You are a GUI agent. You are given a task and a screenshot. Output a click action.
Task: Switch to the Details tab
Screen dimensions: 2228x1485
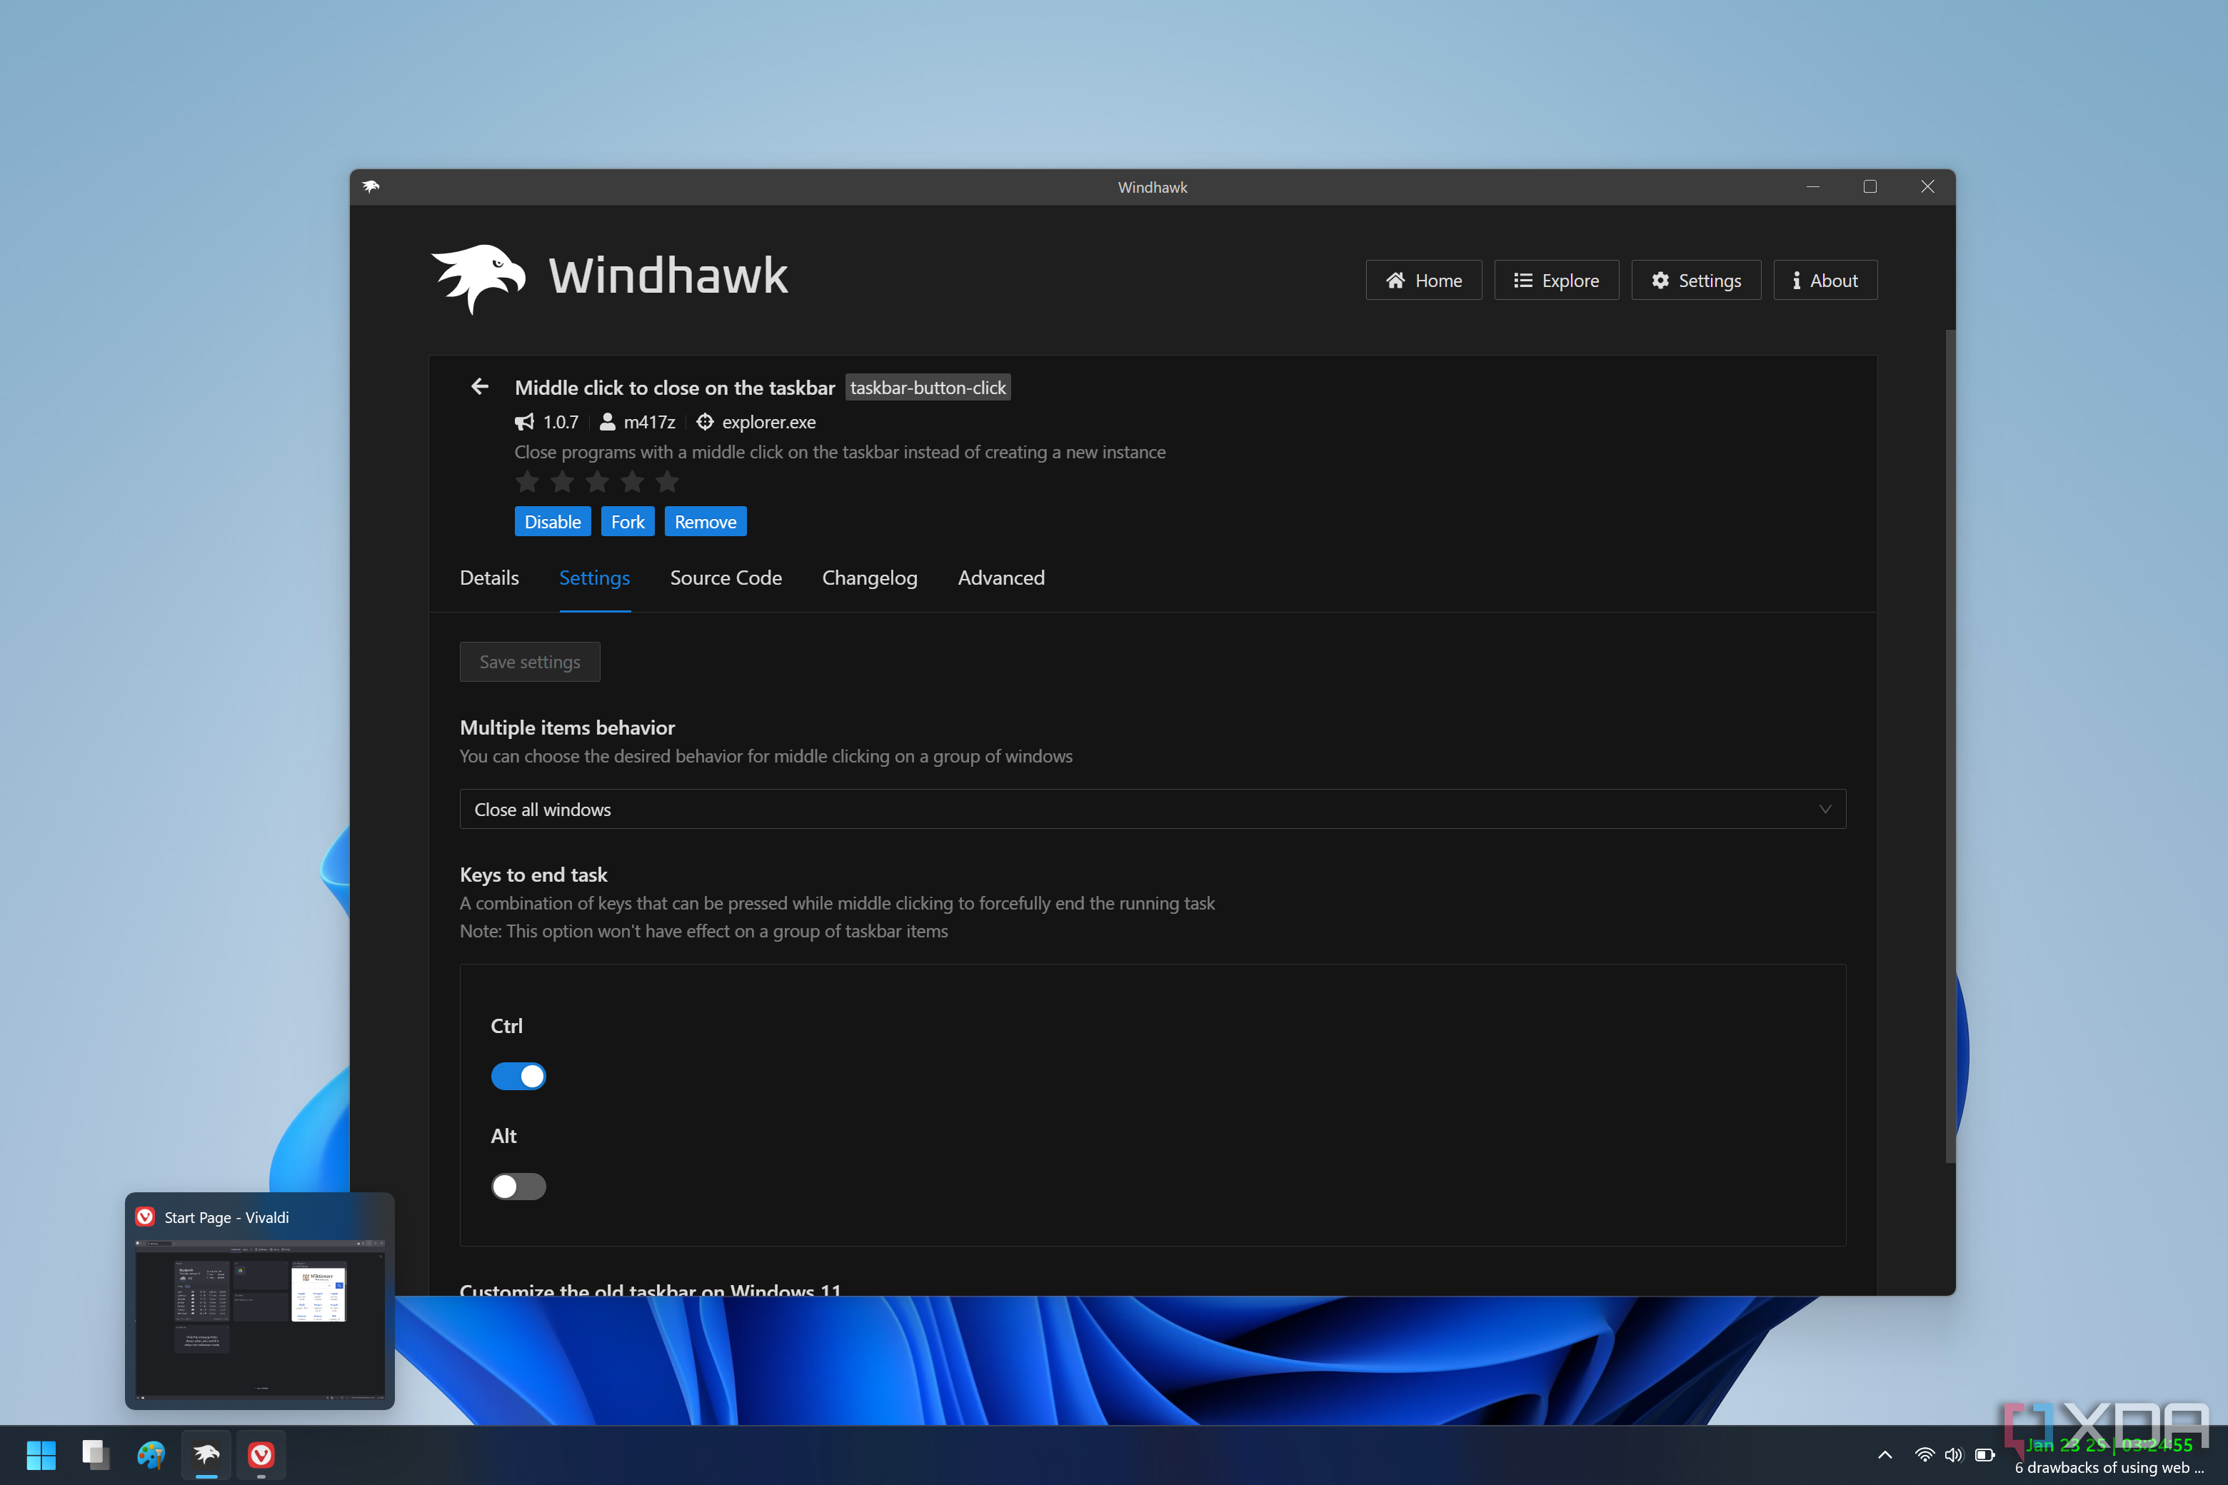tap(486, 577)
